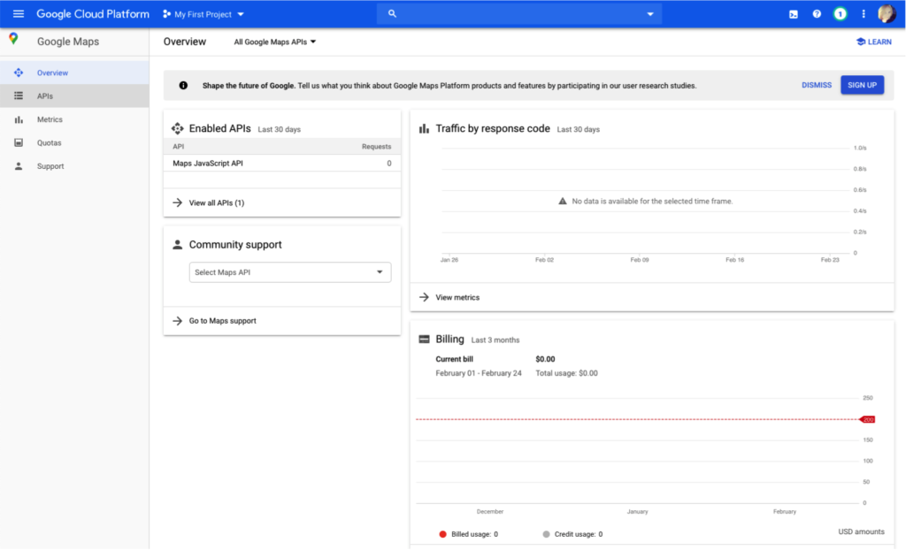Click the Current bill $0.00 amount

click(x=545, y=359)
